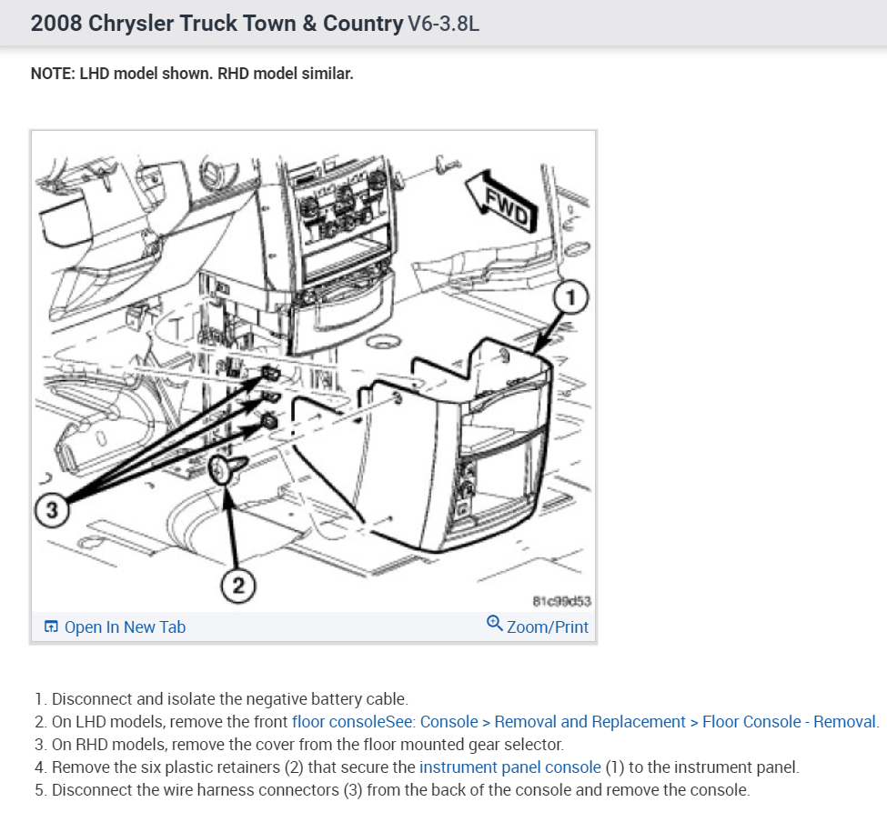Click the Open In New Tab icon
This screenshot has height=832, width=887.
point(51,627)
